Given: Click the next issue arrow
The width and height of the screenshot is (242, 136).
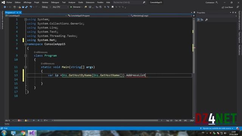Looking at the screenshot, I should [38, 121].
